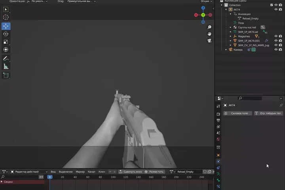Expand the Magazines tree row
Viewport: 285px width, 190px height.
[x=230, y=36]
